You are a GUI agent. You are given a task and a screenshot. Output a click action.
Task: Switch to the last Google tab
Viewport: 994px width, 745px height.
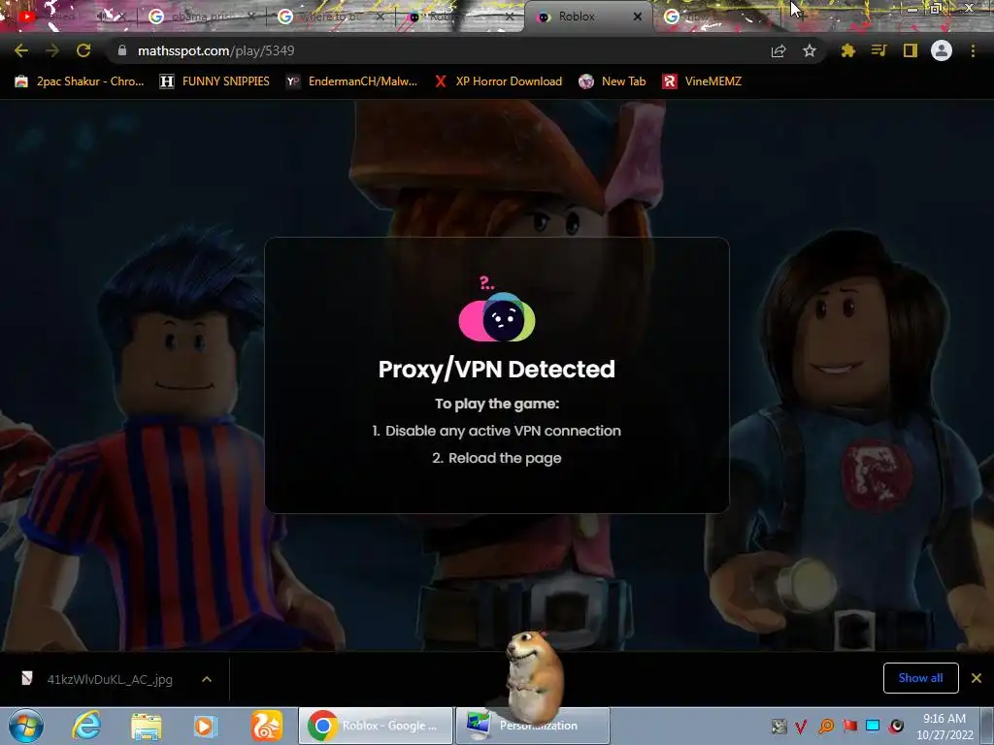click(x=716, y=16)
